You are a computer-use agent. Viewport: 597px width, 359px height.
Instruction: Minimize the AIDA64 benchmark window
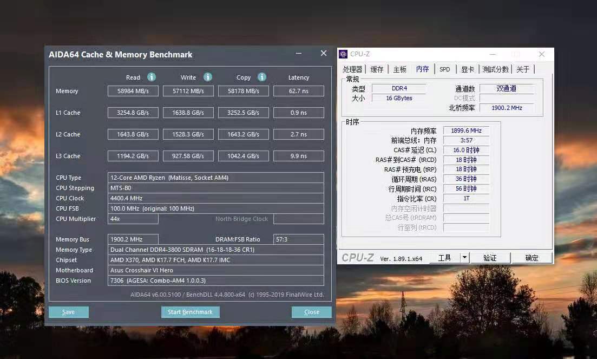pyautogui.click(x=299, y=53)
